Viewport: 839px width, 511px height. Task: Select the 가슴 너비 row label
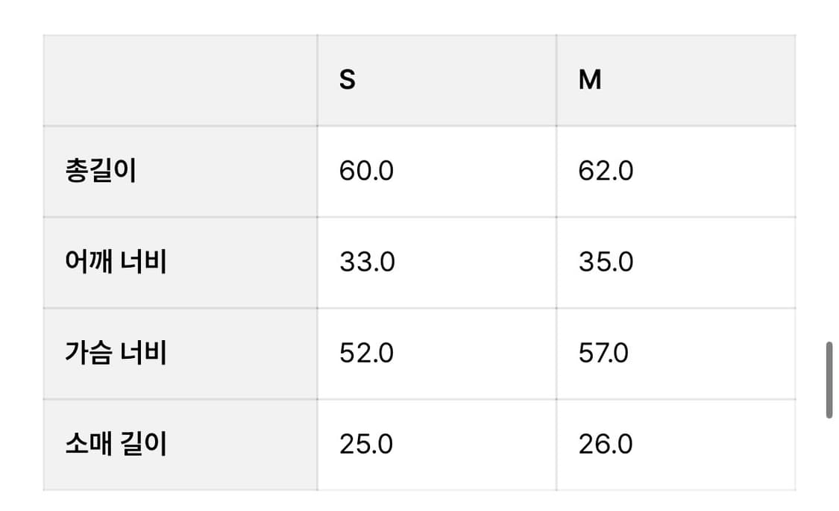(x=115, y=353)
